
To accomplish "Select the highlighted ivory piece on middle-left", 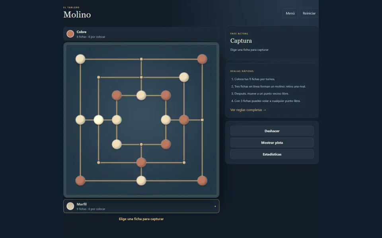I will coord(98,120).
